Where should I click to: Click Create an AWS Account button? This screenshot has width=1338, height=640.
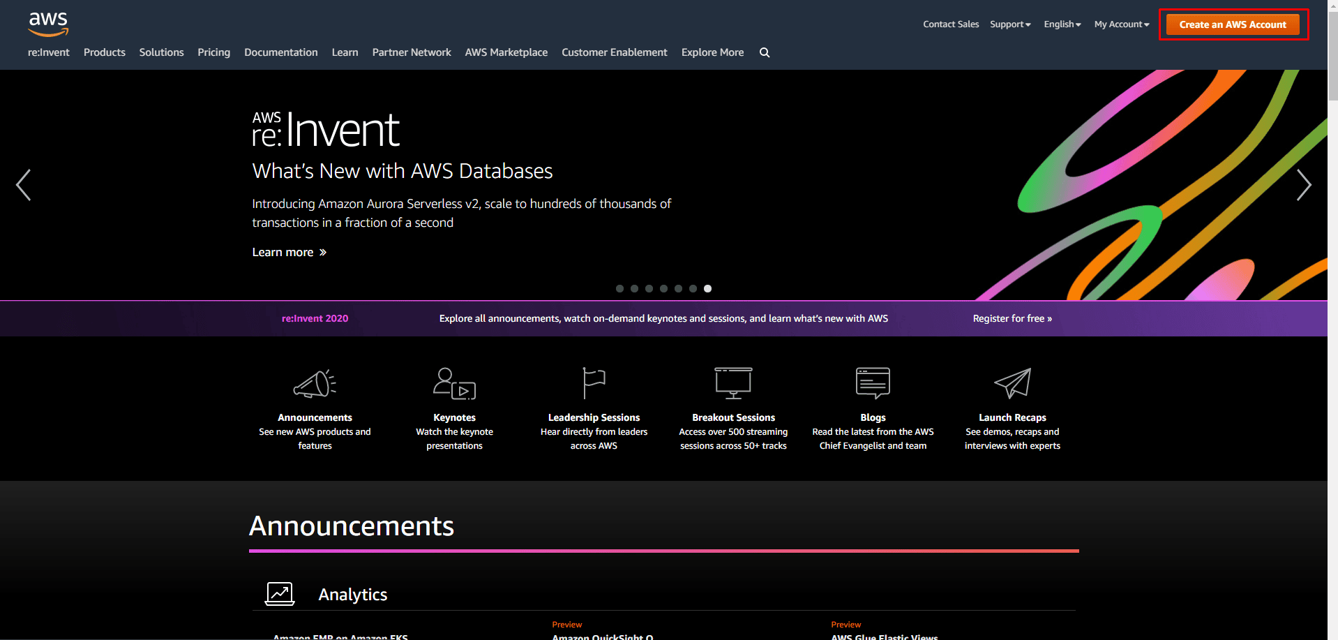[1233, 24]
